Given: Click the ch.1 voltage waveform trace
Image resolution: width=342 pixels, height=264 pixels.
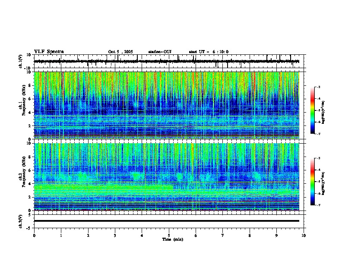Looking at the screenshot, I should 166,61.
